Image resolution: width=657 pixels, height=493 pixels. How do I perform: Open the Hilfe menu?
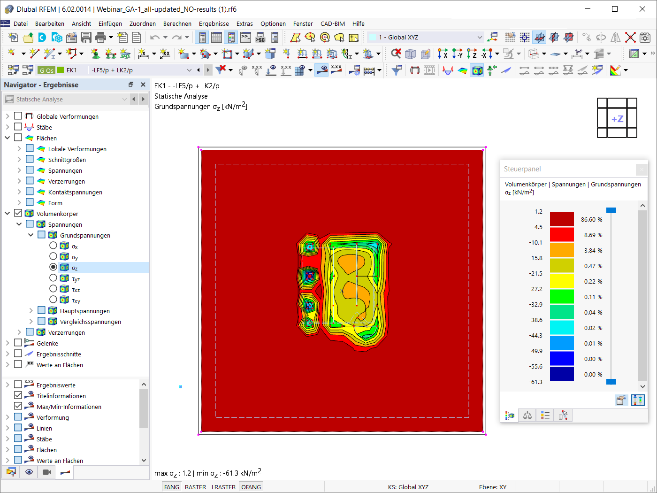point(359,23)
